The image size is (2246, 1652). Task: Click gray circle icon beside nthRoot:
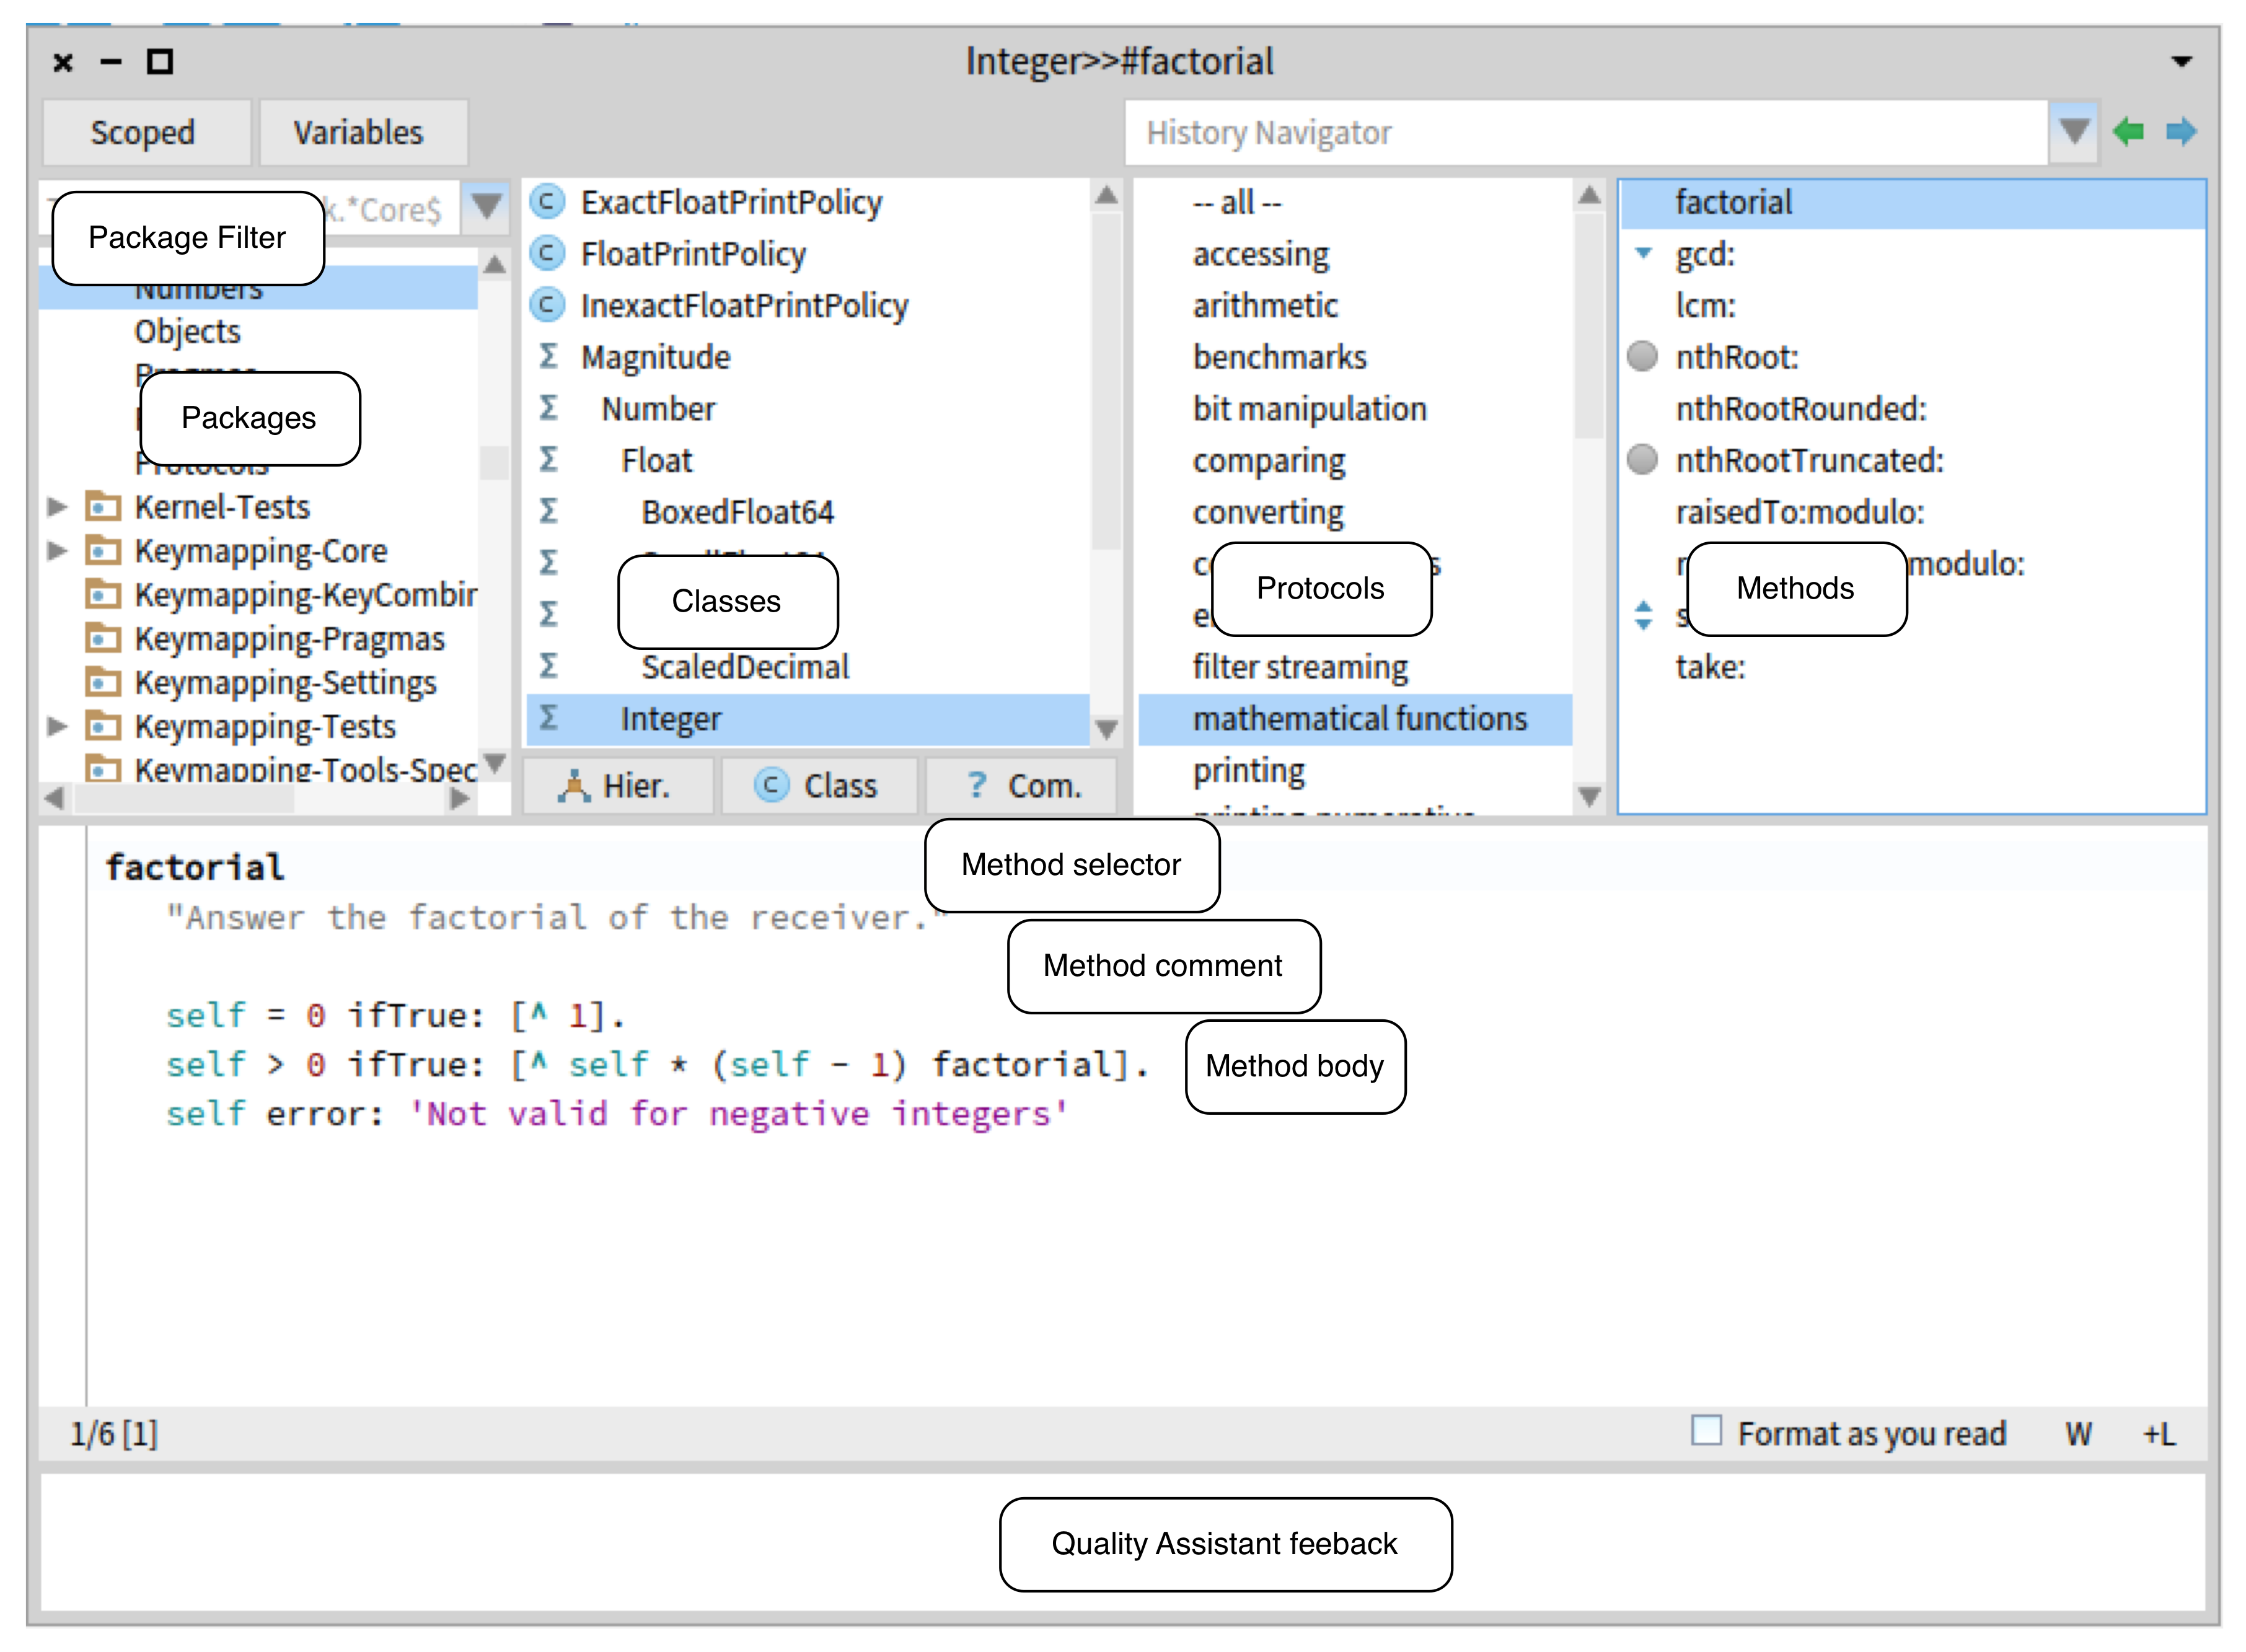(x=1643, y=356)
